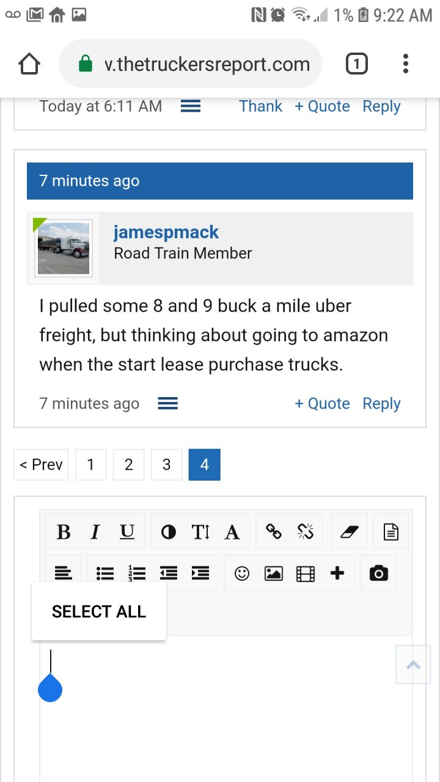Tap Select All in popup menu
Viewport: 440px width, 782px height.
point(99,612)
